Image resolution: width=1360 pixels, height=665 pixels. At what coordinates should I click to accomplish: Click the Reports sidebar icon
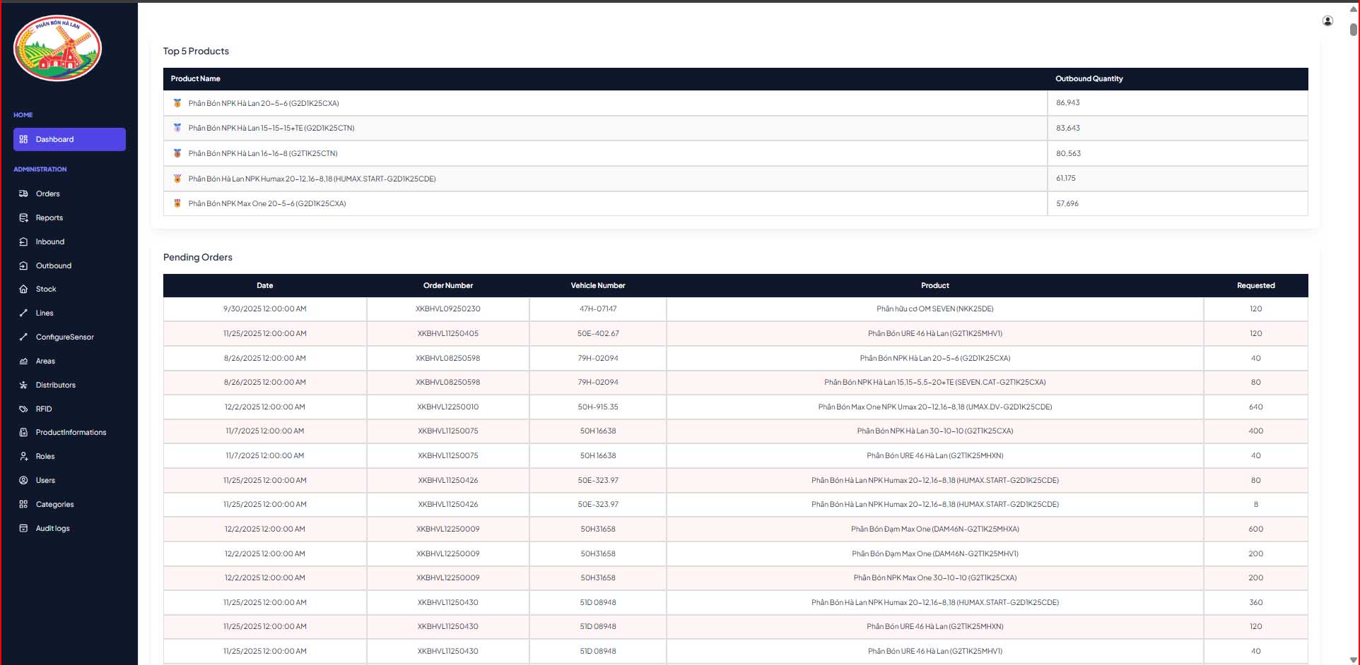pos(23,217)
